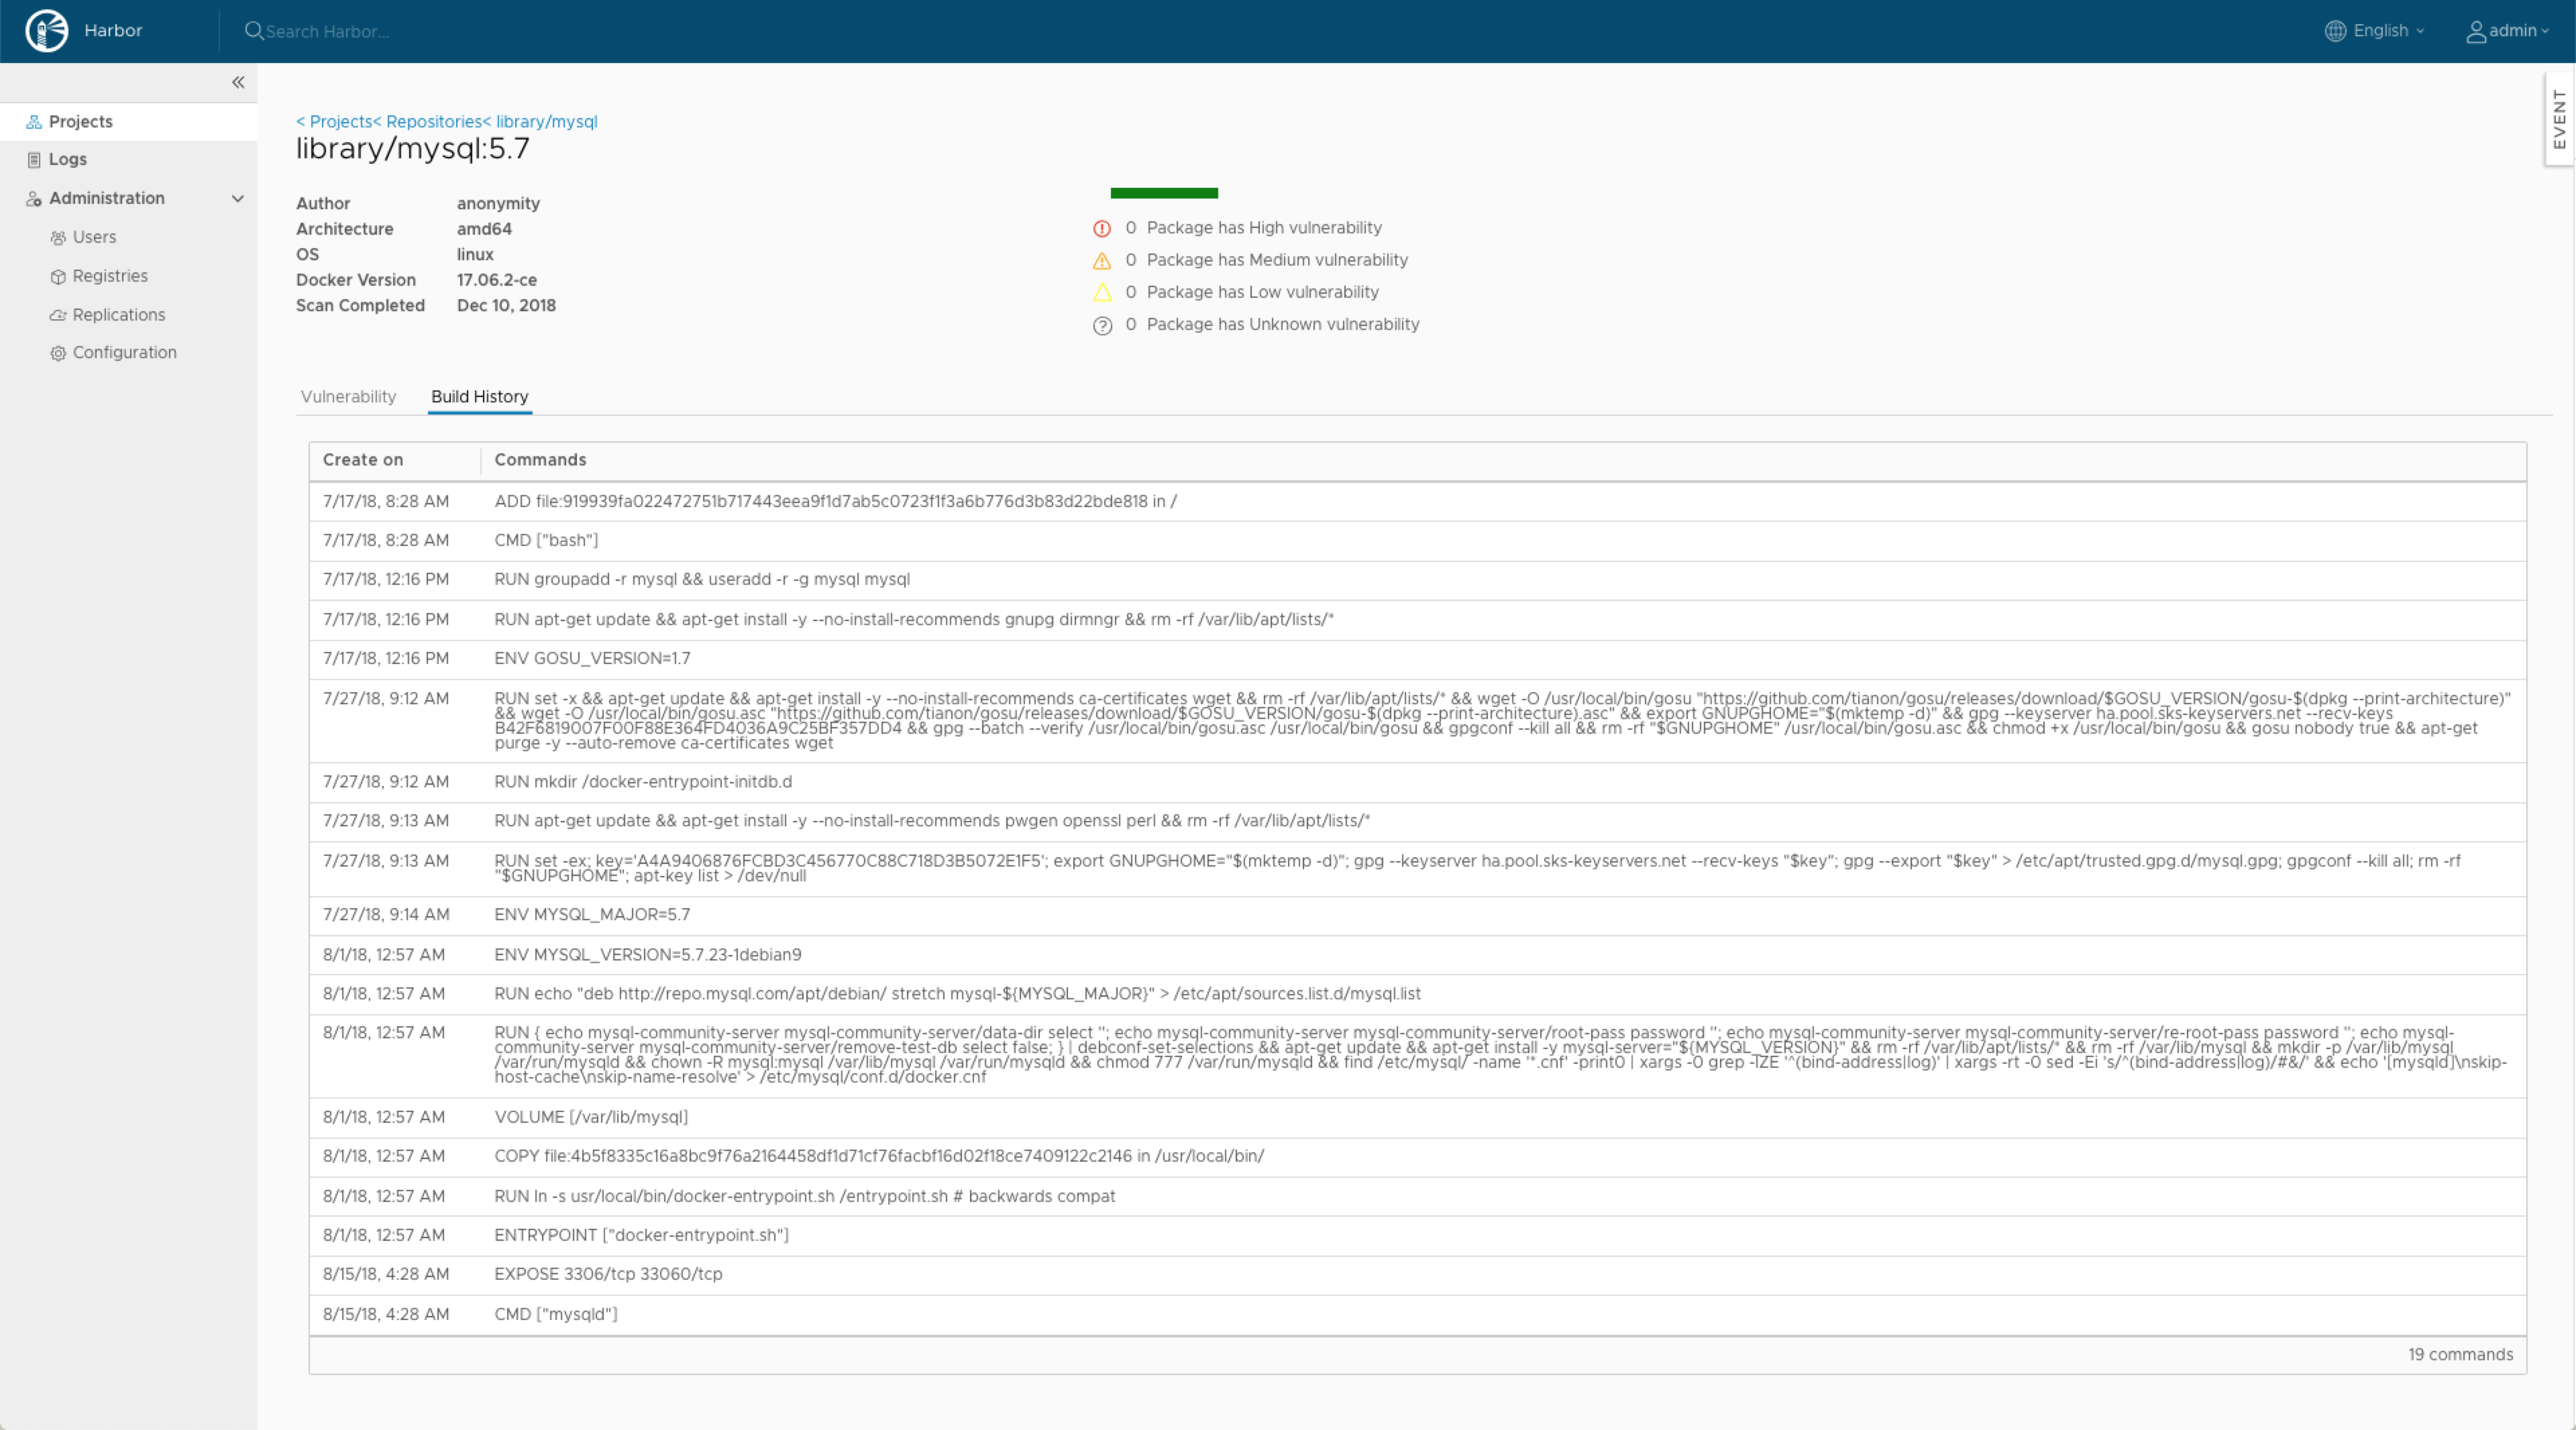Click the green vulnerability summary bar
Screen dimensions: 2576x1430
click(1164, 193)
